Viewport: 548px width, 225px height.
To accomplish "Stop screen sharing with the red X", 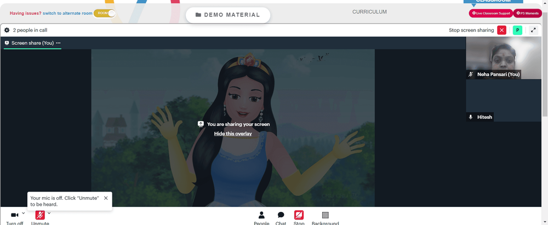I will pos(502,31).
